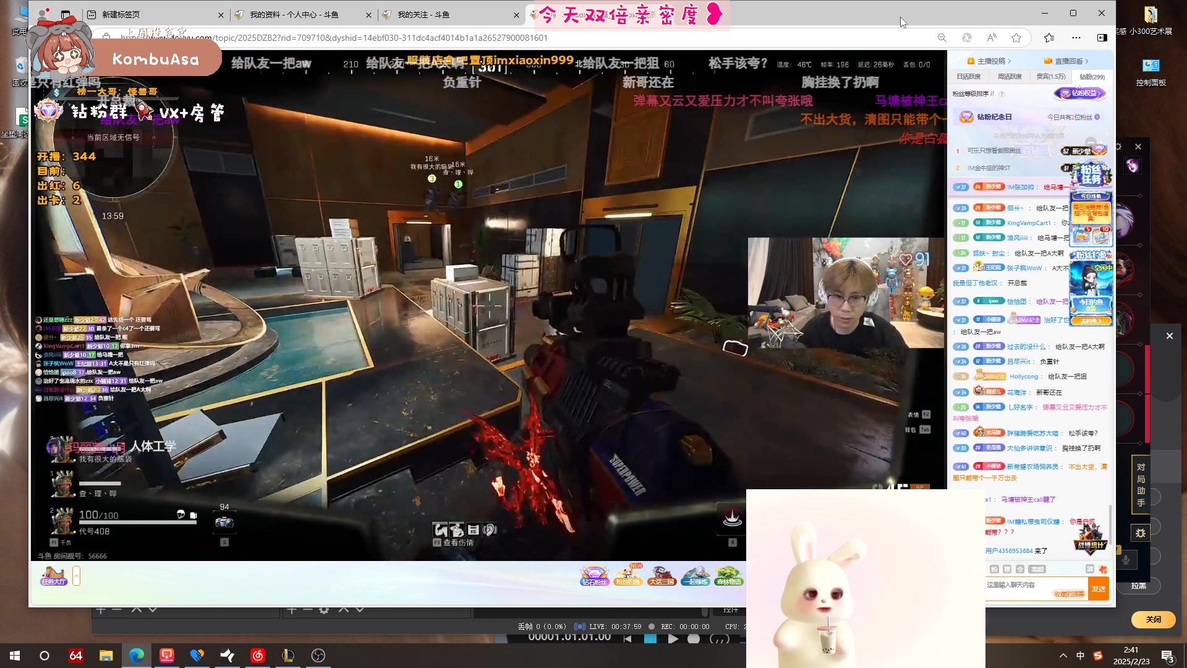Click the zoom icon in browser address bar
The width and height of the screenshot is (1187, 668).
point(942,38)
